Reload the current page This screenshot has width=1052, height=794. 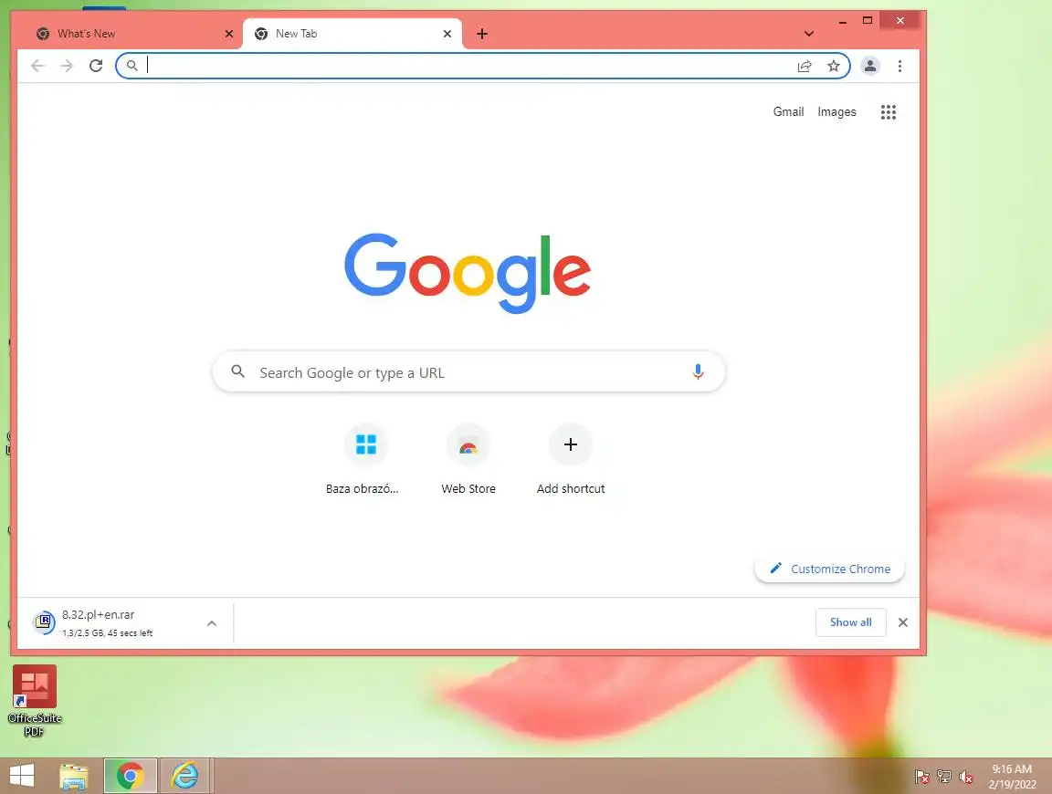pos(96,66)
